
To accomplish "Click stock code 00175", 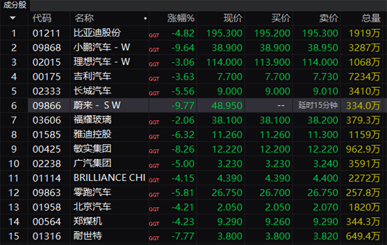I will click(47, 77).
